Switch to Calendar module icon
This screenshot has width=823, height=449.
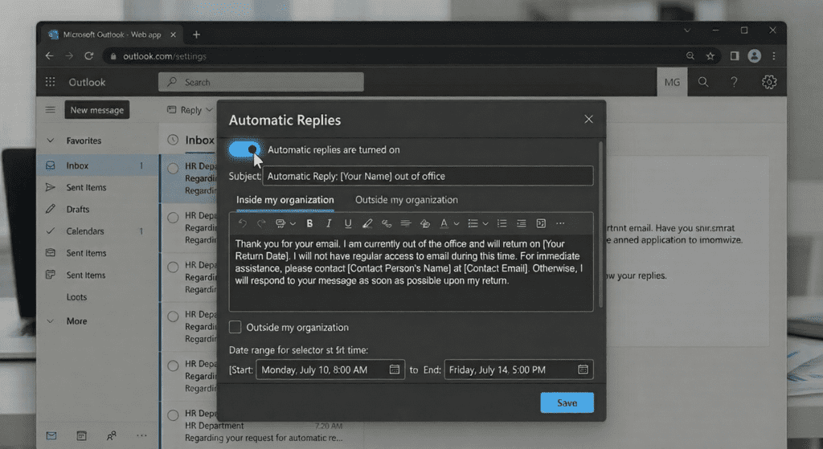[81, 436]
